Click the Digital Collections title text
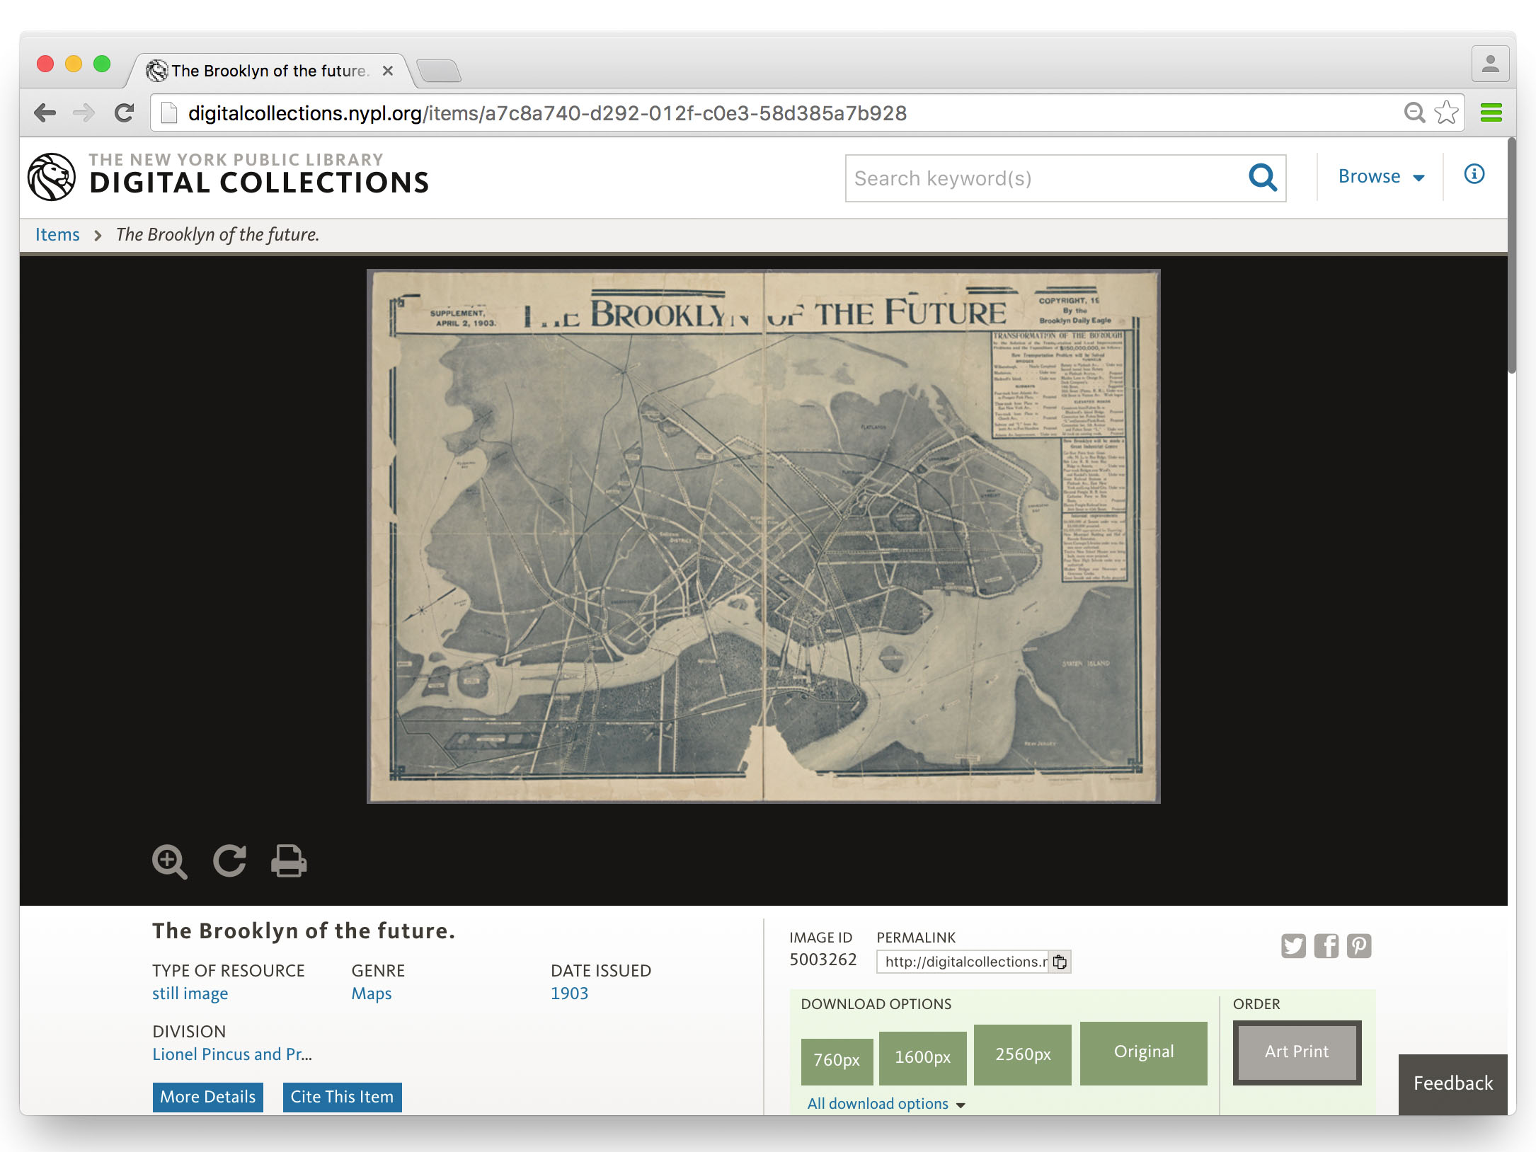The image size is (1536, 1152). point(259,183)
